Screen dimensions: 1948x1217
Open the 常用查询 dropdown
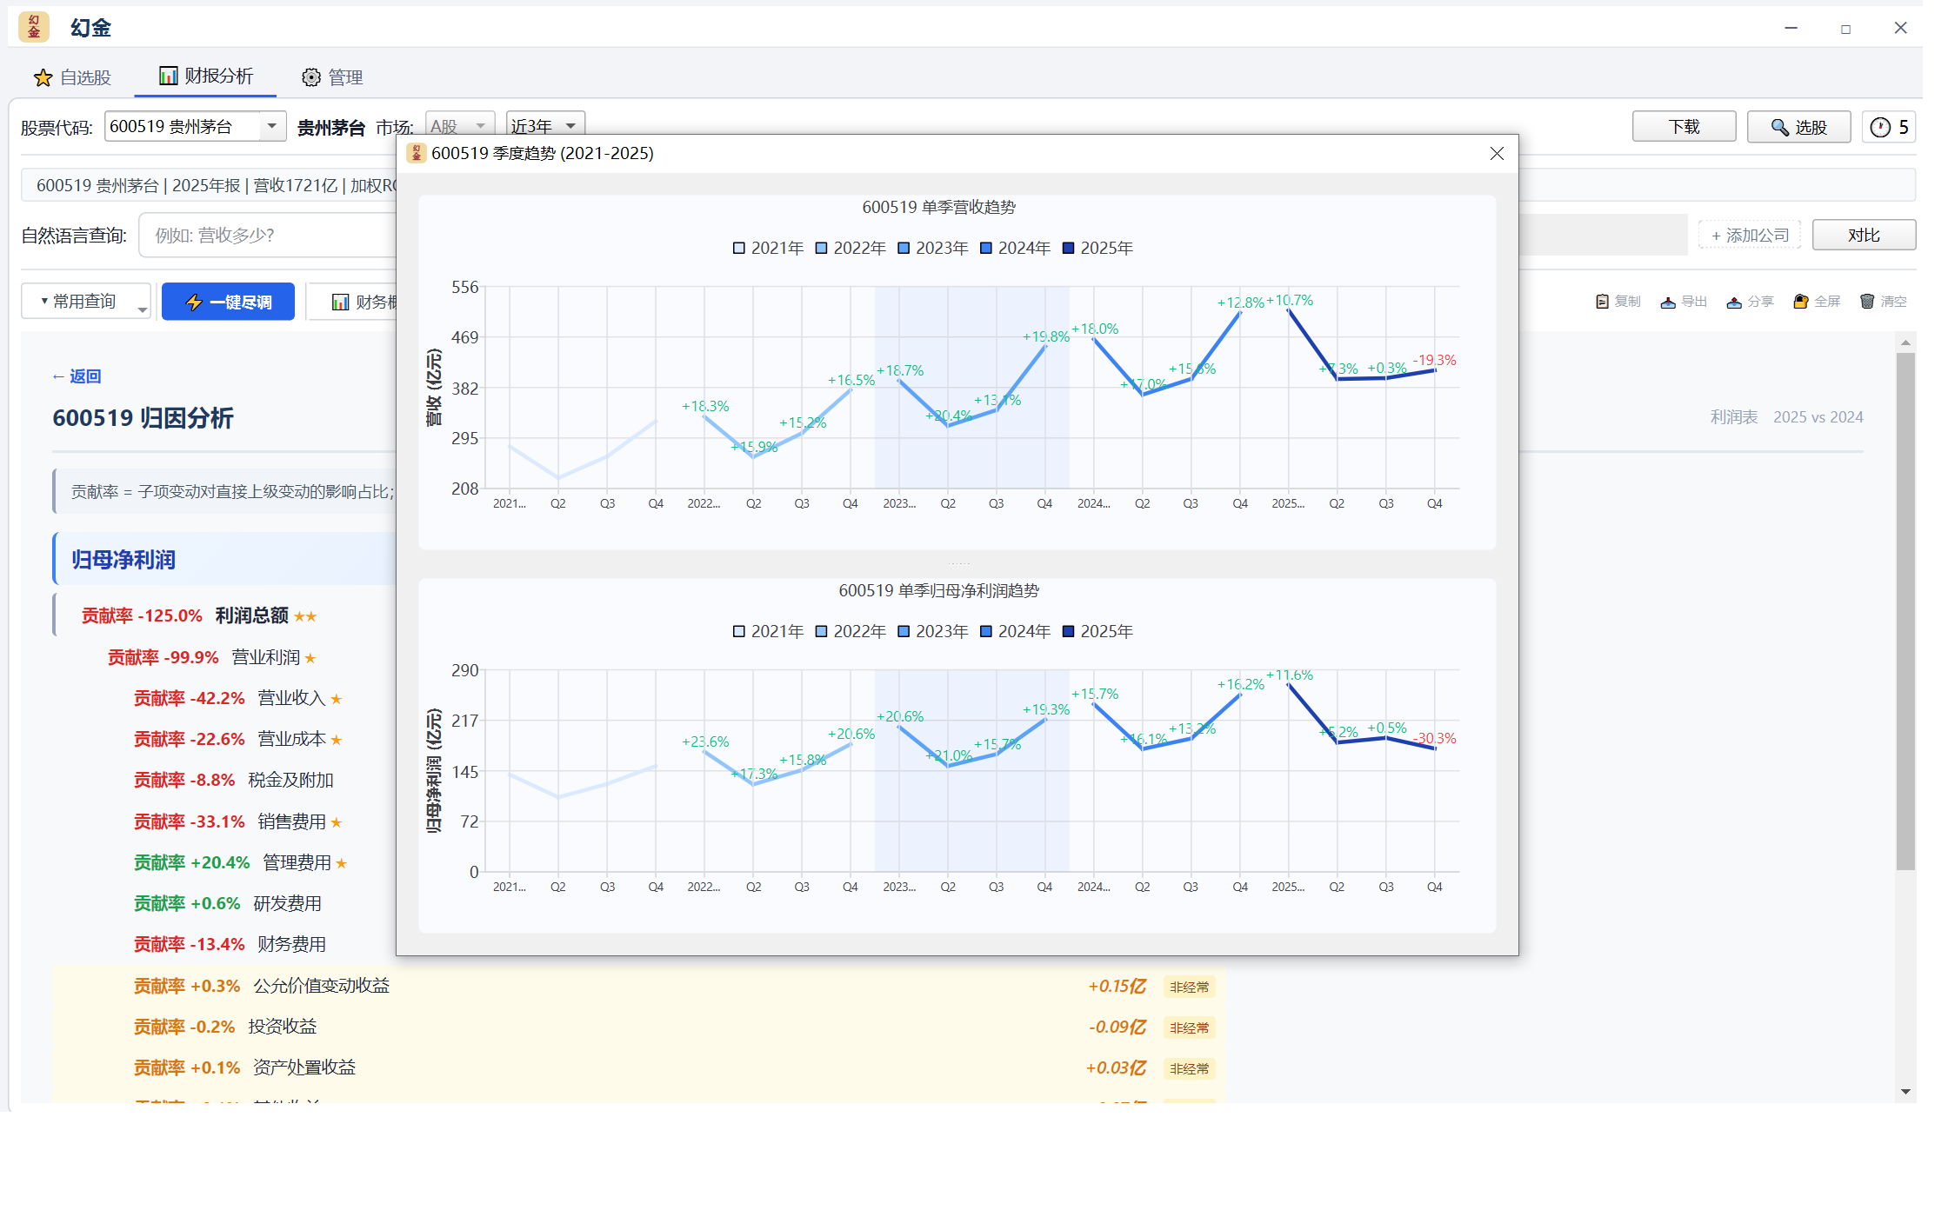86,302
